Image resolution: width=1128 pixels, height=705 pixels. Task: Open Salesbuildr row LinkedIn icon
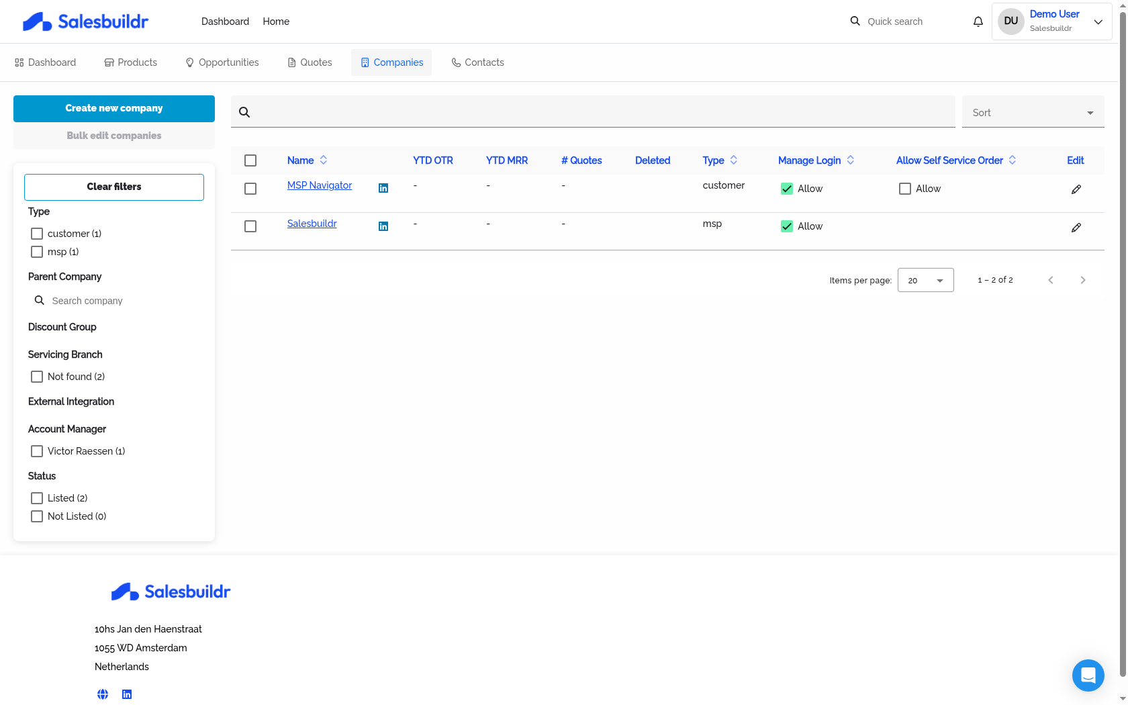pos(383,226)
